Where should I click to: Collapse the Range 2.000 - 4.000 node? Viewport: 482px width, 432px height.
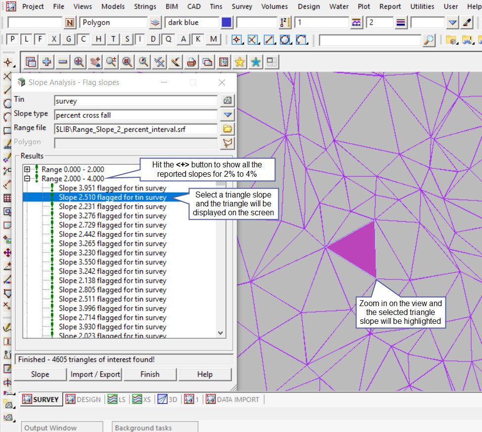coord(27,179)
